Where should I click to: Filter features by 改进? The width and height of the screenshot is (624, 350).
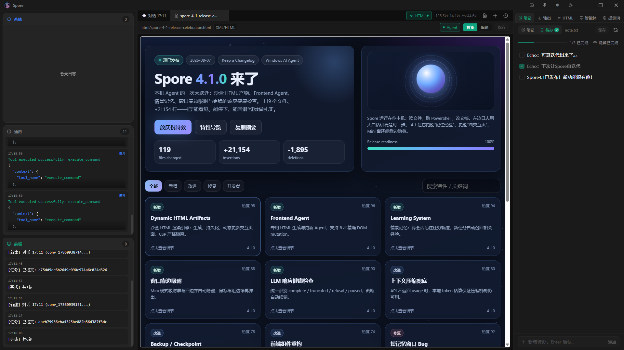click(x=193, y=186)
